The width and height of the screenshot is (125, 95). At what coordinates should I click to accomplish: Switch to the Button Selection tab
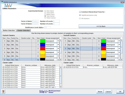(9, 31)
